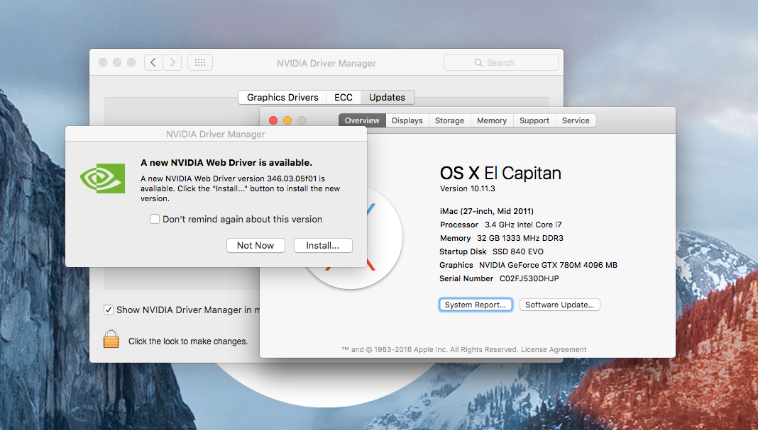Click the iMac (27-inch, Mid 2011) text
The width and height of the screenshot is (758, 430).
click(x=487, y=211)
